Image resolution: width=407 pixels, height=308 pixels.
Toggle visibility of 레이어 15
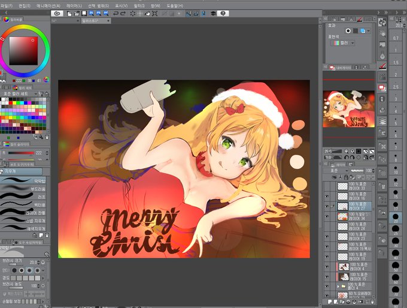pyautogui.click(x=327, y=277)
